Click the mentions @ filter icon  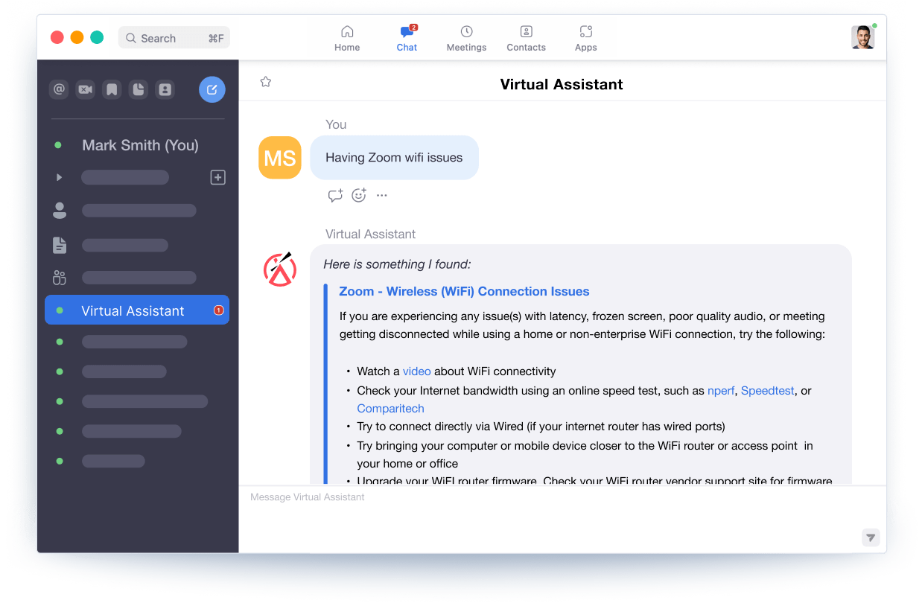tap(59, 89)
